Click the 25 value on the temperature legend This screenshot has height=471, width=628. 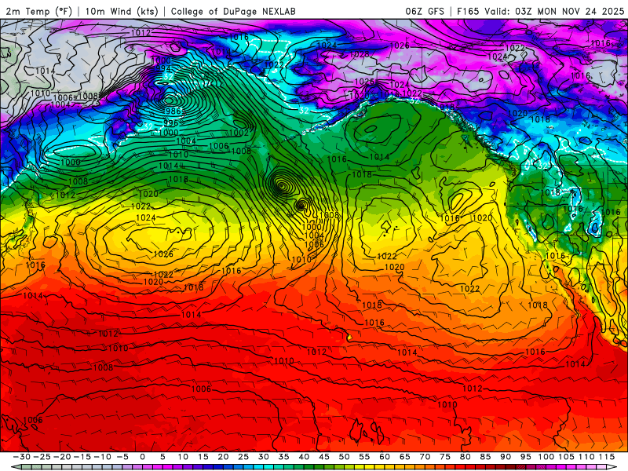click(x=243, y=457)
